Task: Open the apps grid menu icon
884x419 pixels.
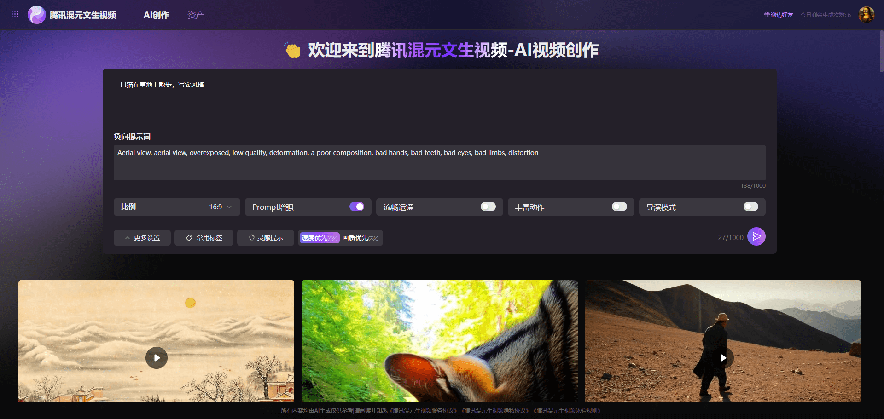Action: pyautogui.click(x=15, y=14)
